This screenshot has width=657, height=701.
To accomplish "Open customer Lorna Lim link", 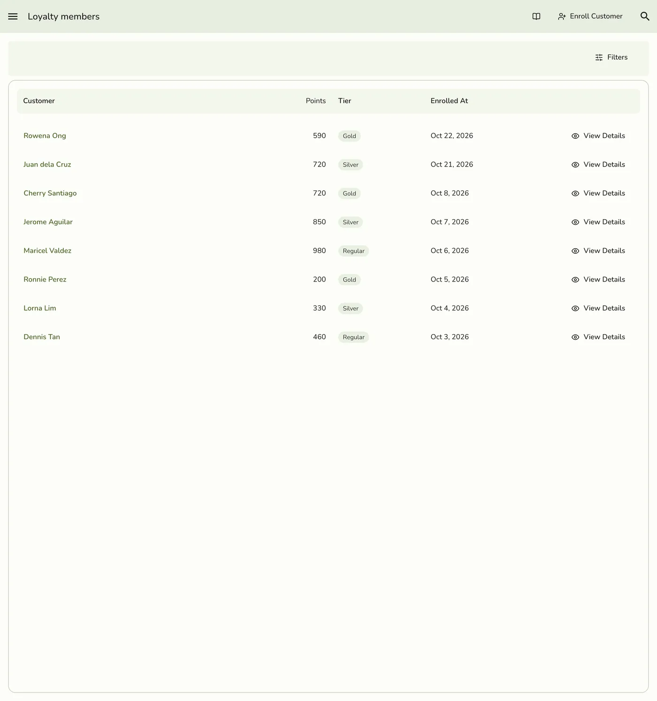I will 40,308.
